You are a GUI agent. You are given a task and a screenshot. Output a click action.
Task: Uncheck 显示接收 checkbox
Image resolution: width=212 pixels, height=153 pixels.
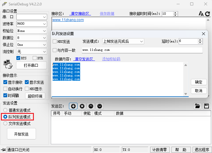click(5, 82)
